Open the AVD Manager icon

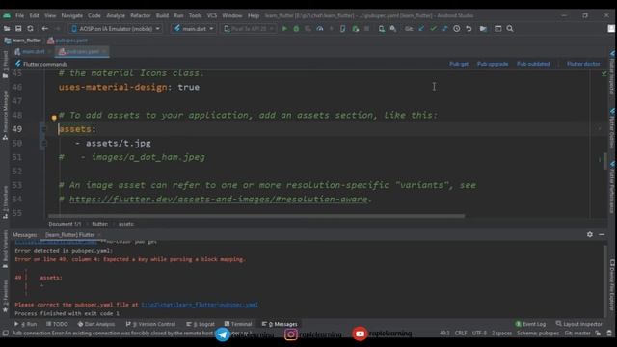point(382,29)
